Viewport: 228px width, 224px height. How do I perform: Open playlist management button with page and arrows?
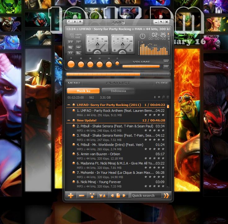(118, 195)
